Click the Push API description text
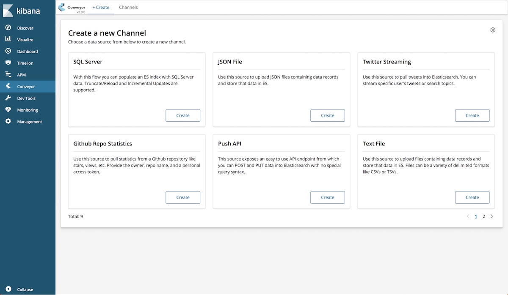This screenshot has width=508, height=295. pos(279,166)
